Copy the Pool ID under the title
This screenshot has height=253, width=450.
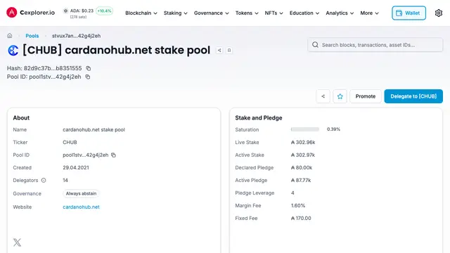point(88,77)
